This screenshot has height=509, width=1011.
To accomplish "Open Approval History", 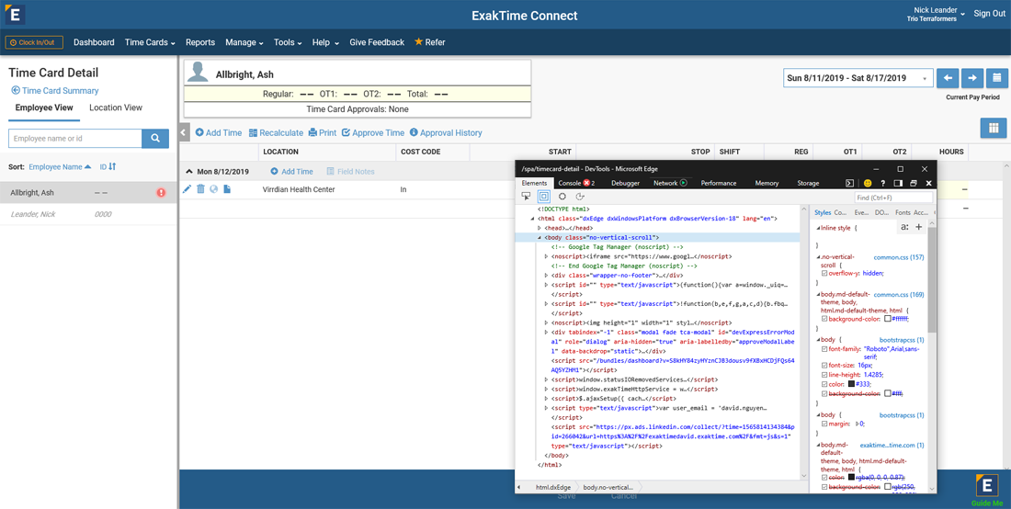I will pos(446,132).
